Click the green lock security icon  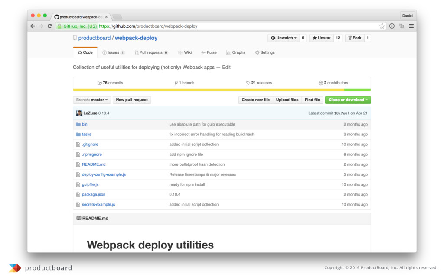tap(59, 26)
